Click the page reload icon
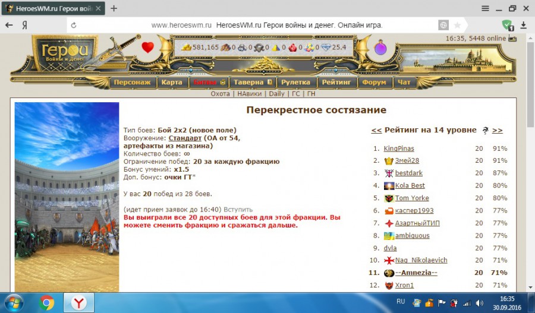This screenshot has height=313, width=535. tap(73, 26)
